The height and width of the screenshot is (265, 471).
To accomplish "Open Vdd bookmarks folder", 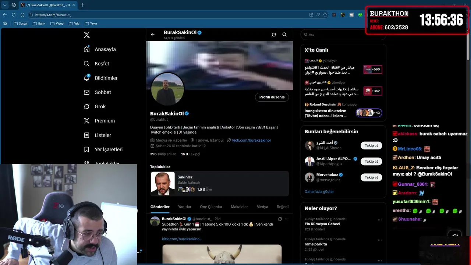I will [74, 24].
